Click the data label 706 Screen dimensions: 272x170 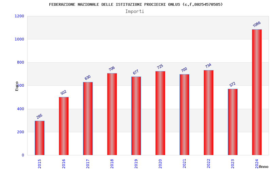[x=112, y=69]
